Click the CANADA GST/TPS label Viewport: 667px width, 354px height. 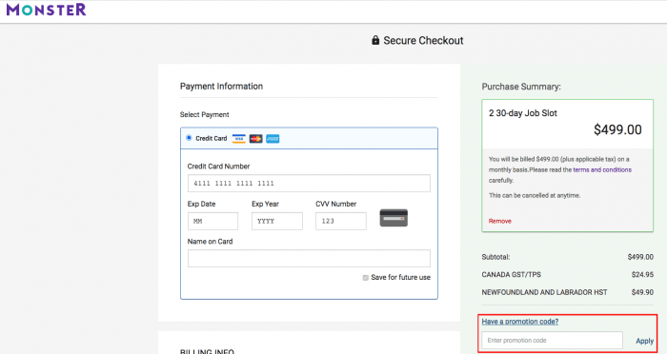(511, 274)
